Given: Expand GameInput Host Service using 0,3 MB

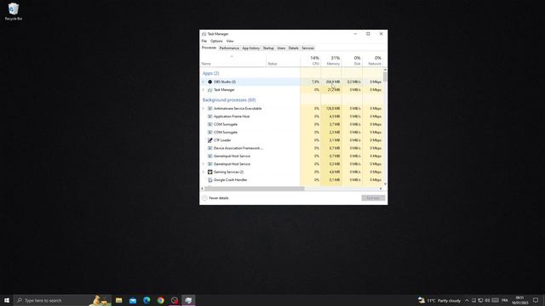Looking at the screenshot, I should 204,164.
